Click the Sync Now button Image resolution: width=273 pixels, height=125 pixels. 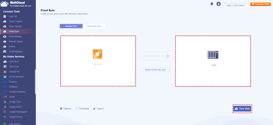click(242, 109)
